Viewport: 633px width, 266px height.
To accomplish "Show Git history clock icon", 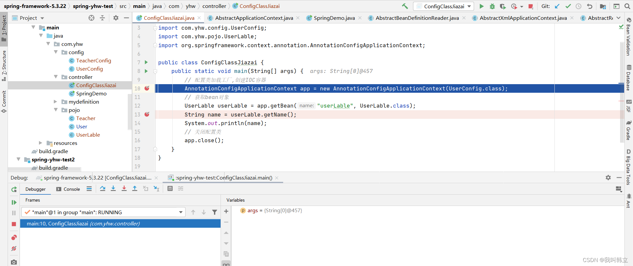I will [x=579, y=6].
